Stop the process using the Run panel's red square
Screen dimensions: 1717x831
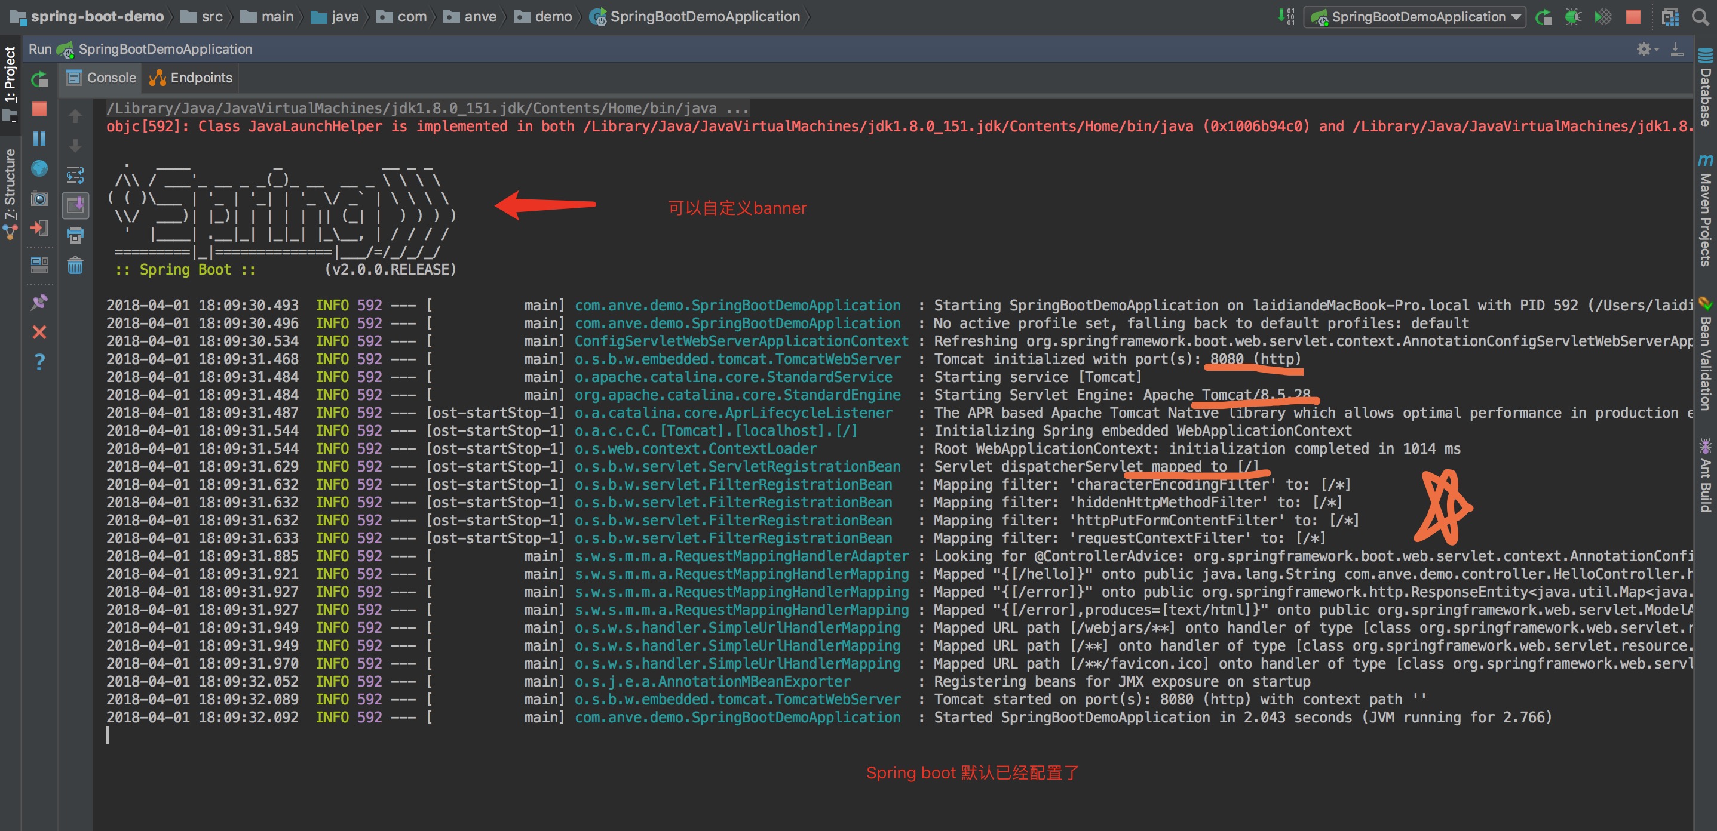[39, 109]
